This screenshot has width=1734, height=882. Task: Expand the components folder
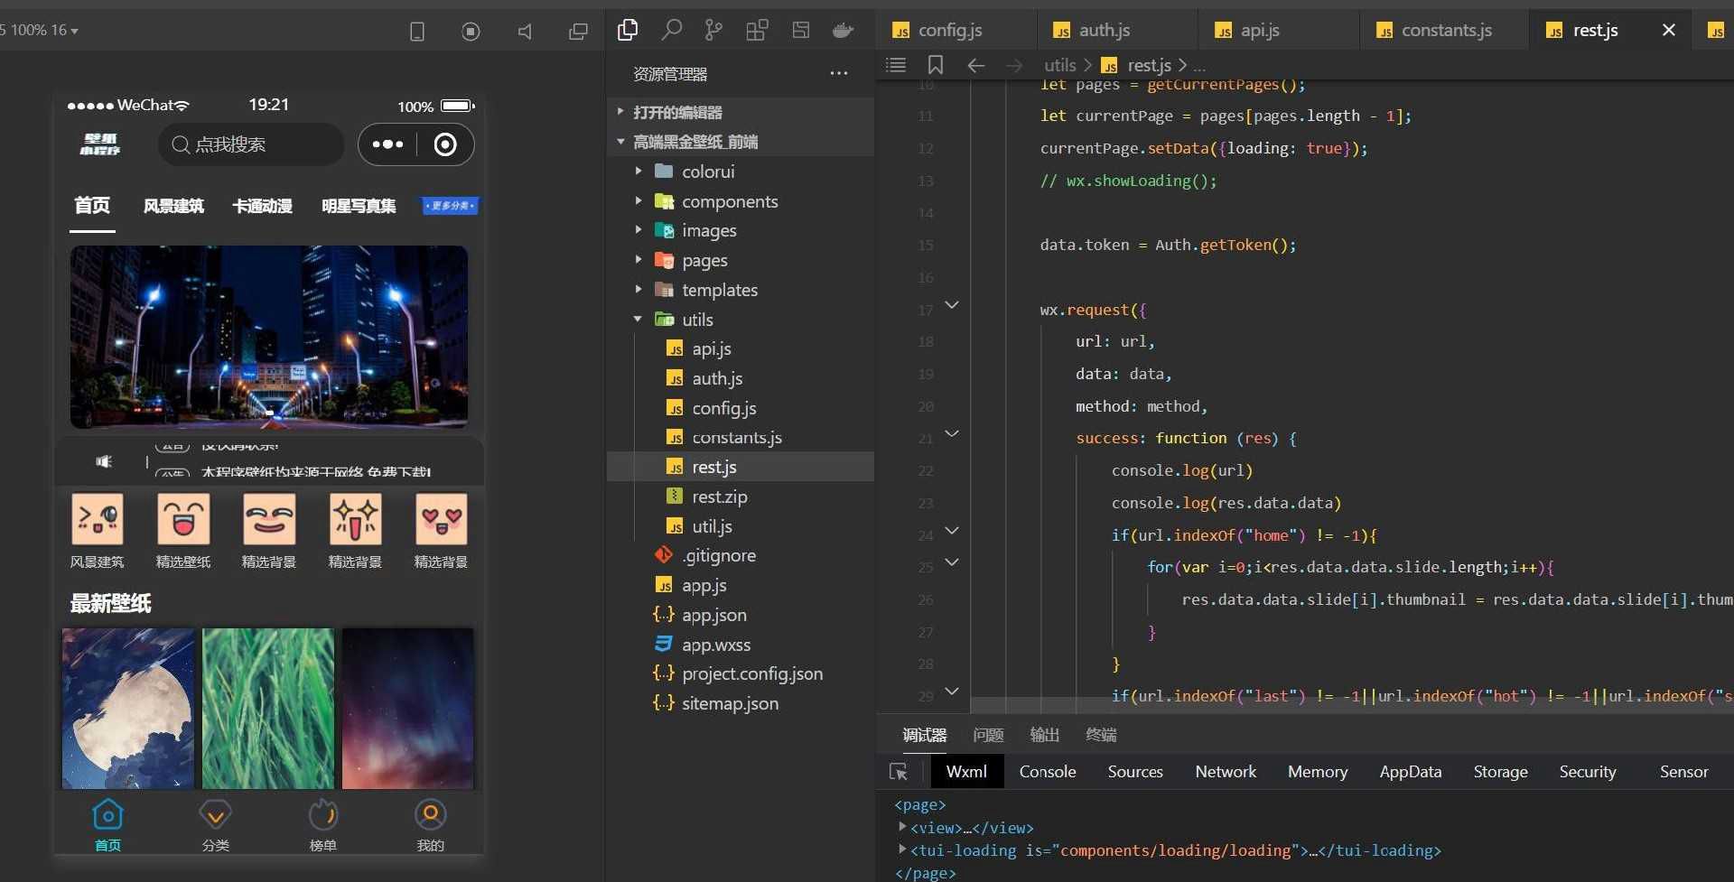click(639, 200)
